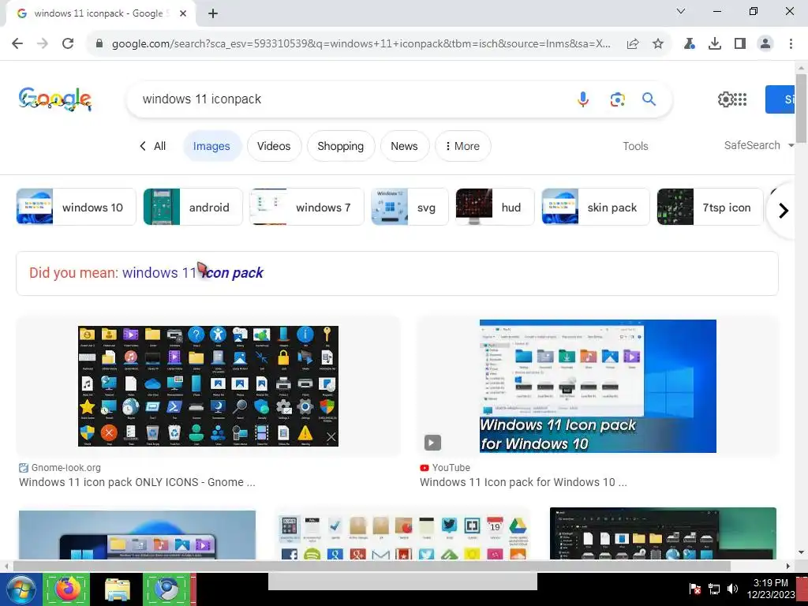Open the blue Windows 11 taskbar thumbnail

[x=137, y=535]
